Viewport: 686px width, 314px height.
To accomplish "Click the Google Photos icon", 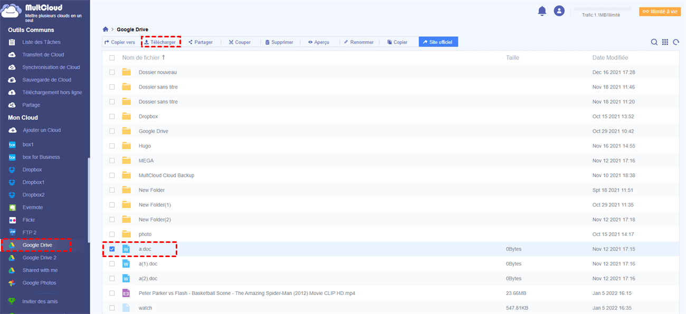I will pos(12,283).
